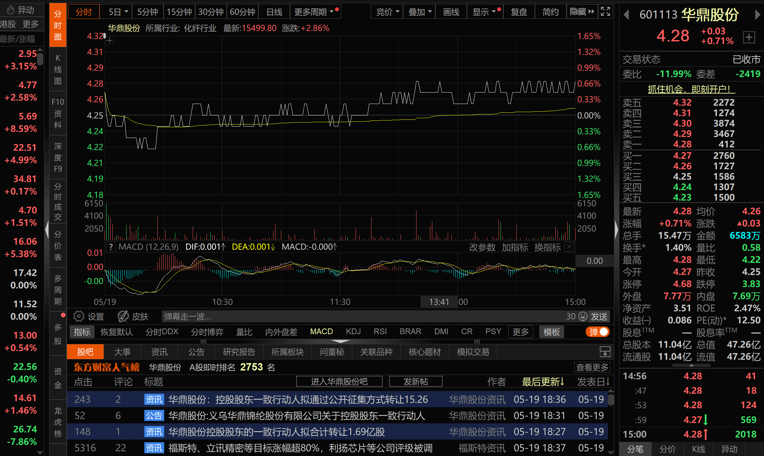Screen dimensions: 764x456
Task: Toggle the 弹 barrage switch
Action: click(x=598, y=332)
